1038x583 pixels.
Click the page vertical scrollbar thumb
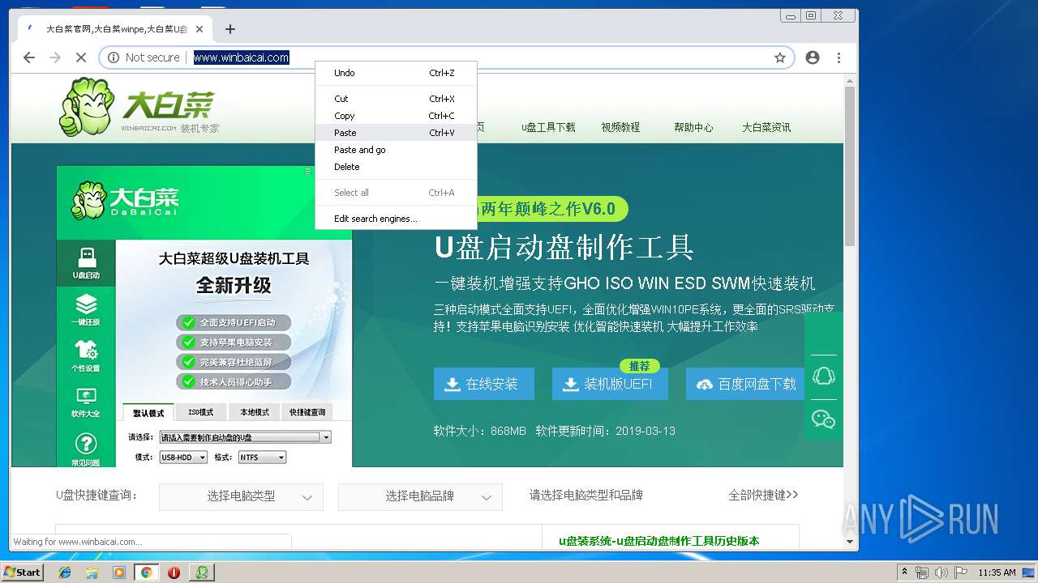pyautogui.click(x=850, y=166)
